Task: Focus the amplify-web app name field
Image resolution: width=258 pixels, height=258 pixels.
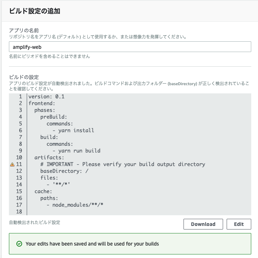Action: pyautogui.click(x=130, y=47)
